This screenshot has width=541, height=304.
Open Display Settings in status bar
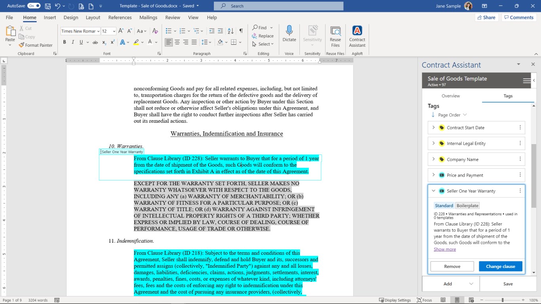395,300
